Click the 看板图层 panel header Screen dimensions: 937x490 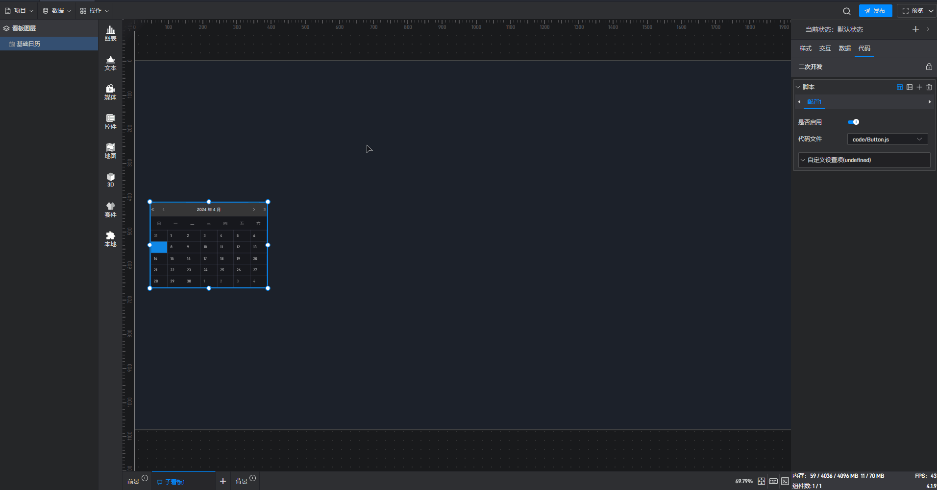pyautogui.click(x=49, y=28)
